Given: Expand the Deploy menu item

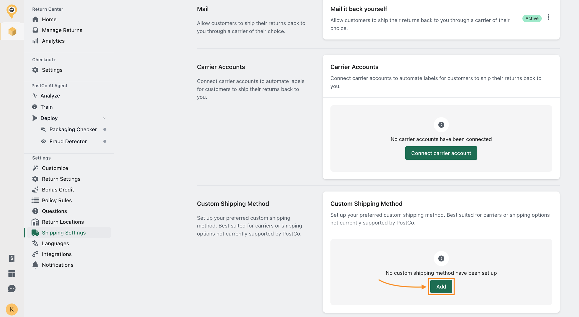Looking at the screenshot, I should [49, 118].
